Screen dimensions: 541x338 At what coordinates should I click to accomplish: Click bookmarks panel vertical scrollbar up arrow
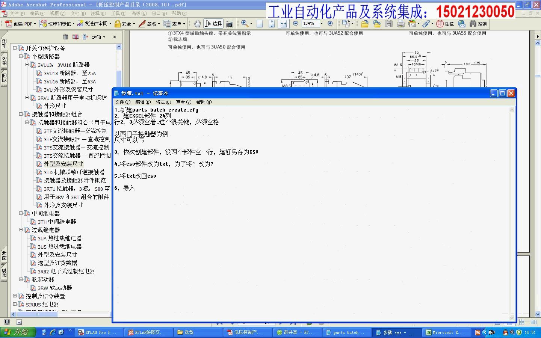119,47
